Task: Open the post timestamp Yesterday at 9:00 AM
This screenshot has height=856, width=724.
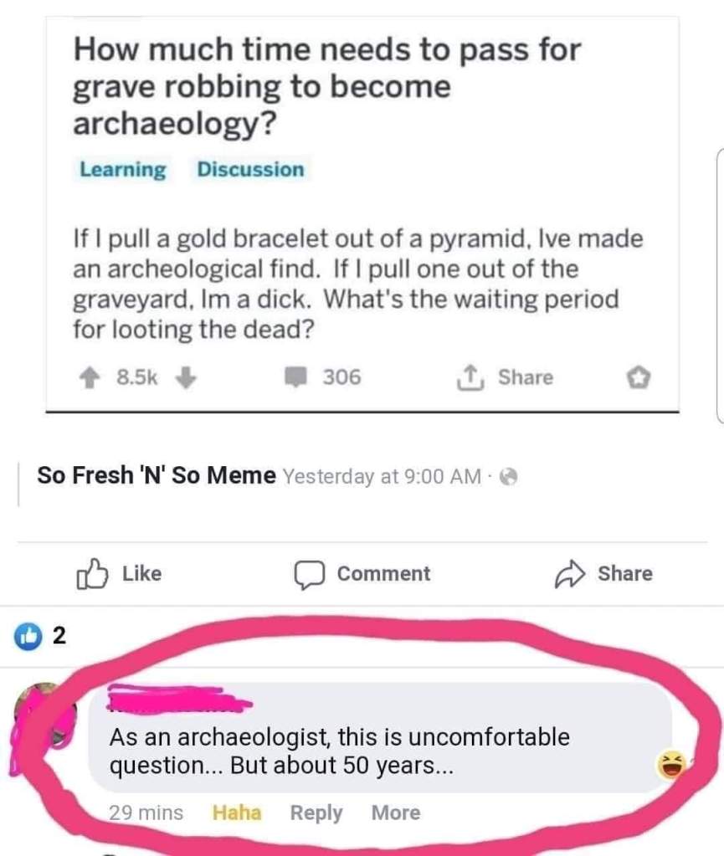Action: 382,477
